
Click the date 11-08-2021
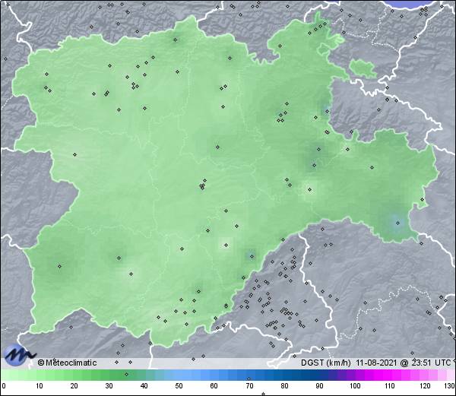[x=376, y=363]
